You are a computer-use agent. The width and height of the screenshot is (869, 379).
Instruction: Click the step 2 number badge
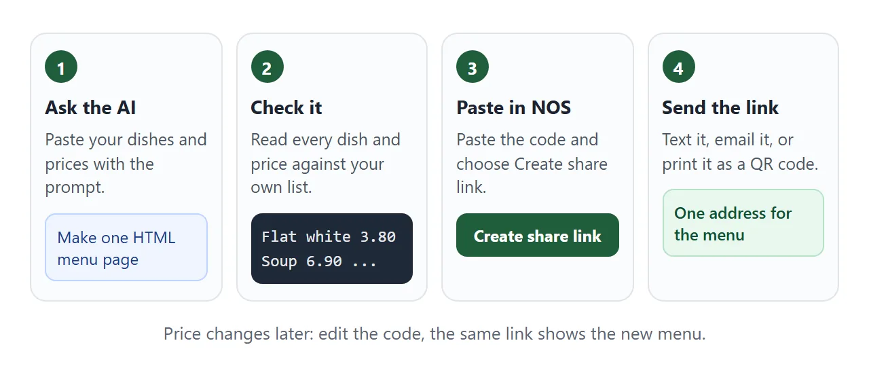point(267,67)
